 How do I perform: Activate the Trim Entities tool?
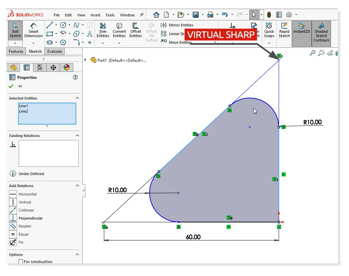click(x=103, y=31)
